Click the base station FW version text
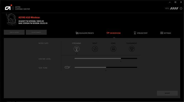Image resolution: width=184 pixels, height=102 pixels. (x=33, y=23)
